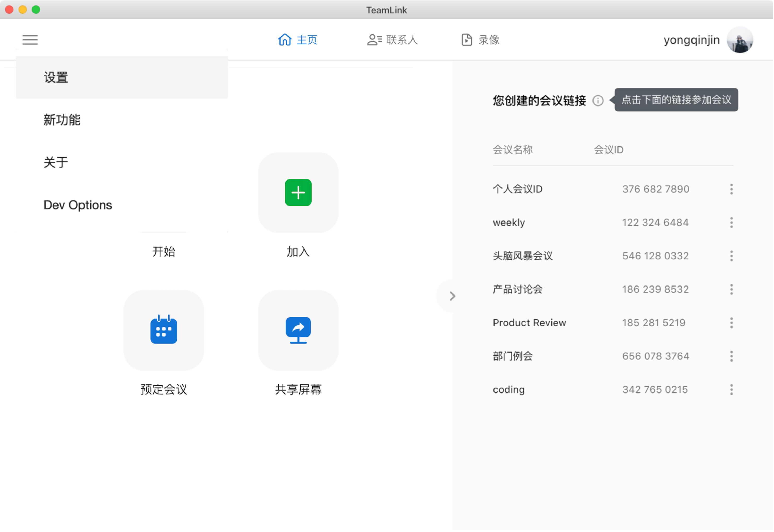Click the 产品讨论会 meeting link
Viewport: 774px width, 532px height.
tap(518, 289)
